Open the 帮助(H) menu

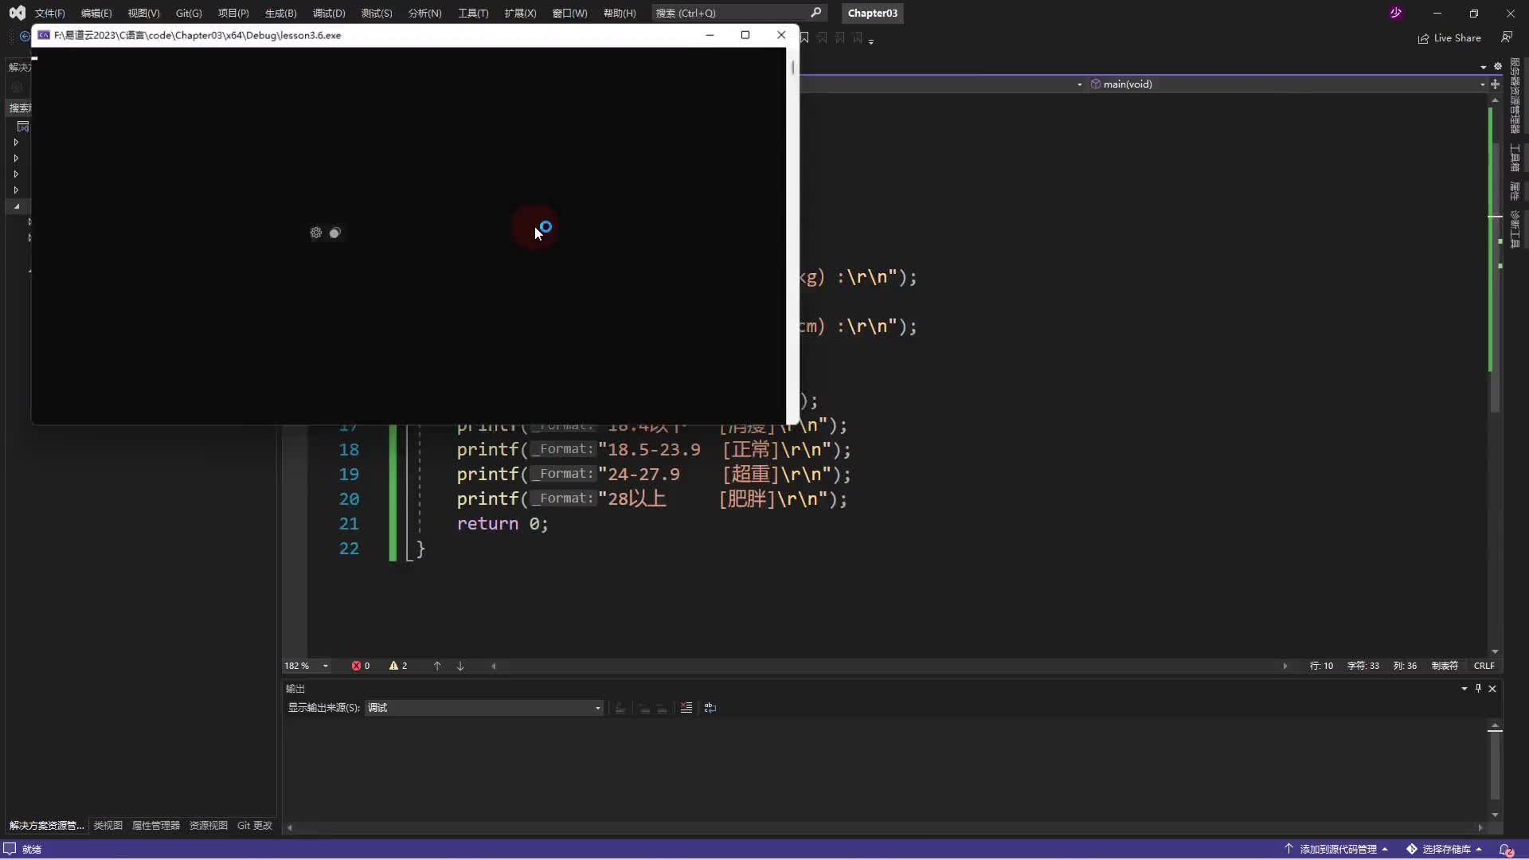tap(620, 13)
